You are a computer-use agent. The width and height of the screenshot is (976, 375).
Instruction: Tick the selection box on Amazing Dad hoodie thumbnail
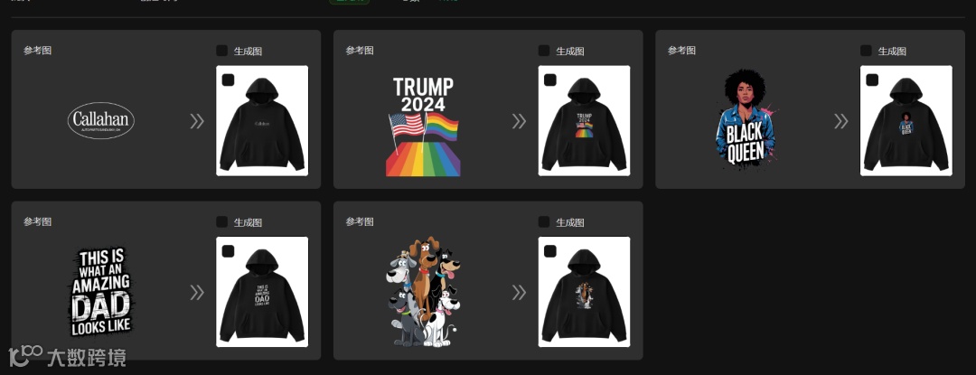coord(228,250)
